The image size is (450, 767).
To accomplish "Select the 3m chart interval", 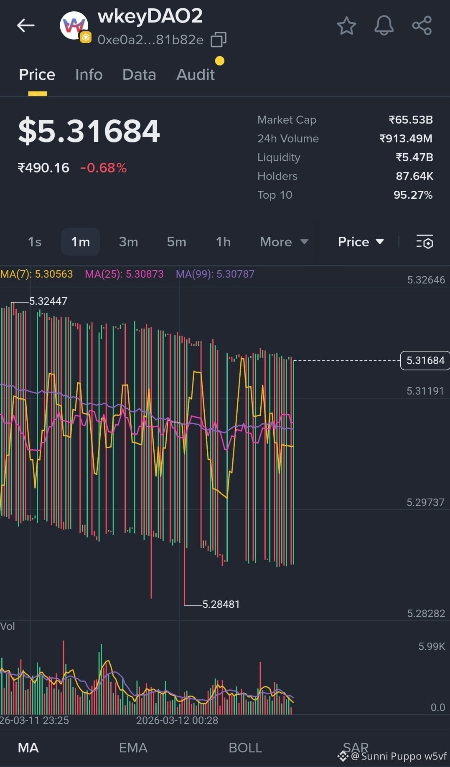I will [128, 242].
